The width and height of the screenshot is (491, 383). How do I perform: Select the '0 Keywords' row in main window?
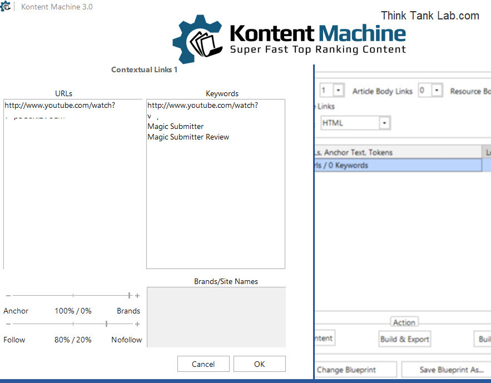pyautogui.click(x=398, y=165)
